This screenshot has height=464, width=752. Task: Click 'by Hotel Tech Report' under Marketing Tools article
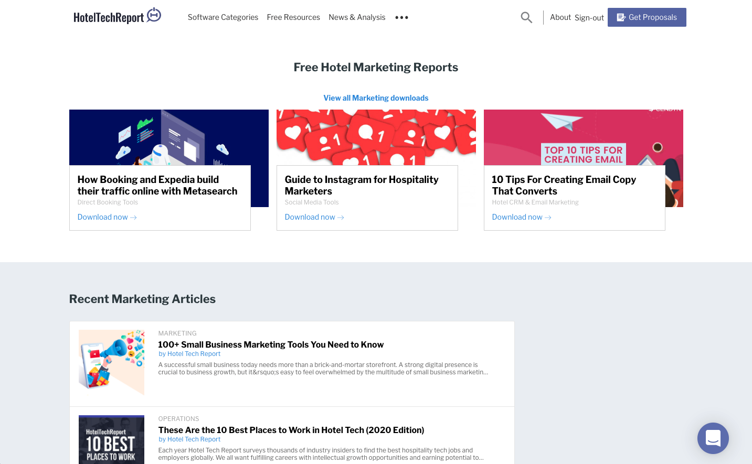[x=189, y=354]
